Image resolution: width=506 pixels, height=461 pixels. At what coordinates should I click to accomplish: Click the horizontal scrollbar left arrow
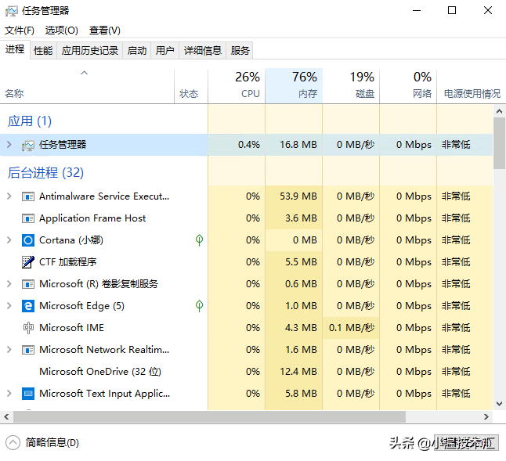(x=6, y=416)
